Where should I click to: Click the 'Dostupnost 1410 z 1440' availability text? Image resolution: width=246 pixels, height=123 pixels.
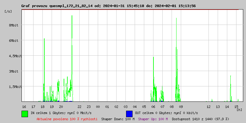[x=200, y=119]
